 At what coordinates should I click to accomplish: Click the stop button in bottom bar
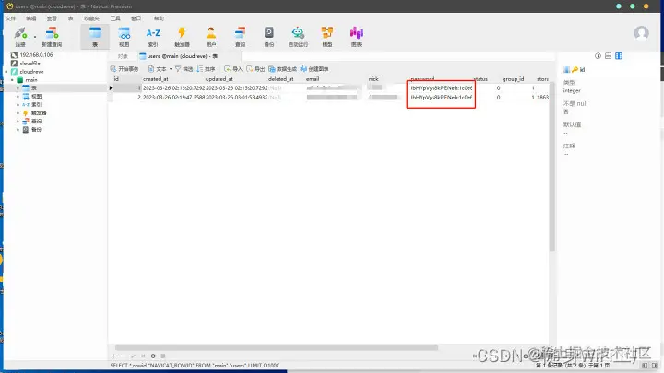click(x=163, y=356)
